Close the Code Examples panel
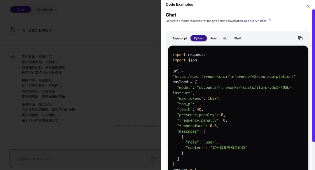This screenshot has width=315, height=170. click(308, 6)
